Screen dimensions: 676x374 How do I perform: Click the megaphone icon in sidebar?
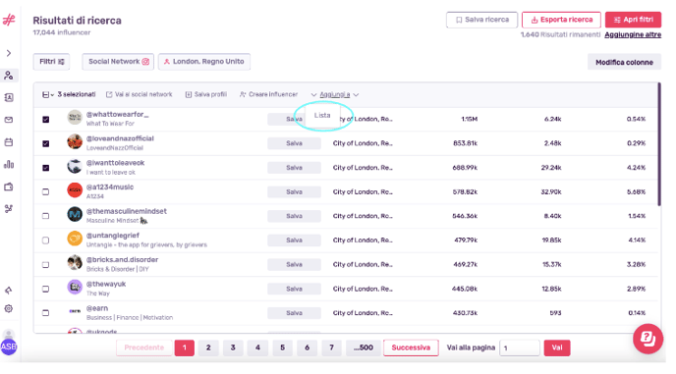9,291
